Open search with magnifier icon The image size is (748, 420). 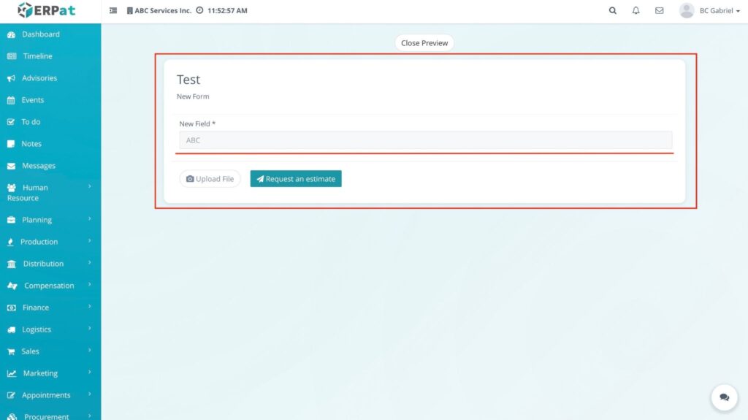pos(613,10)
